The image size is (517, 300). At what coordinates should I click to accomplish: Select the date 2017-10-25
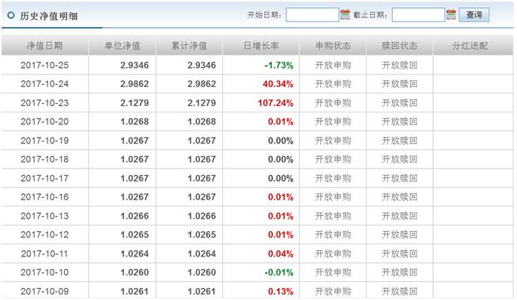point(44,65)
